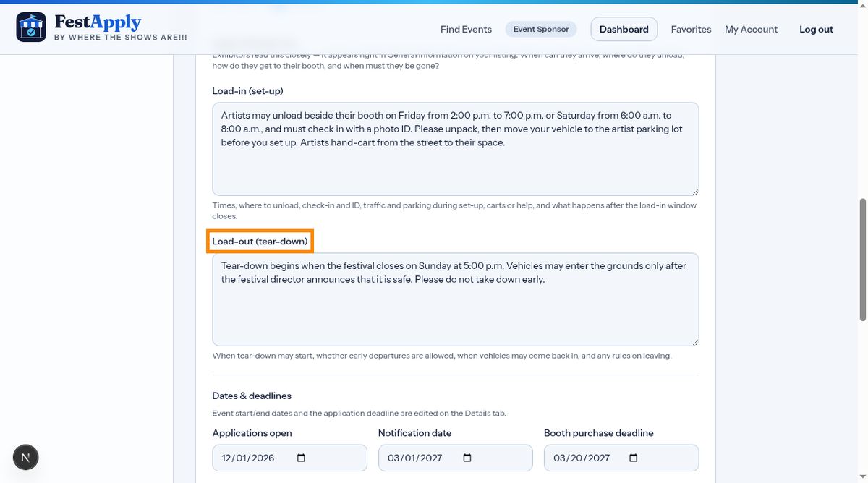This screenshot has height=483, width=868.
Task: Go to Find Events page
Action: point(466,30)
